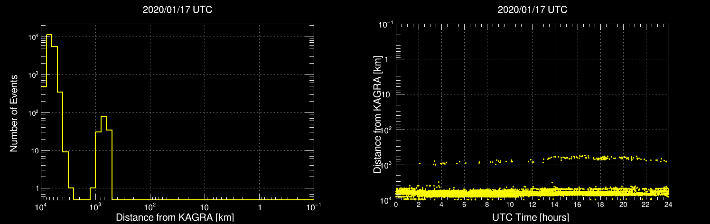The width and height of the screenshot is (710, 224).
Task: Click the hour 12 tick label
Action: (532, 205)
